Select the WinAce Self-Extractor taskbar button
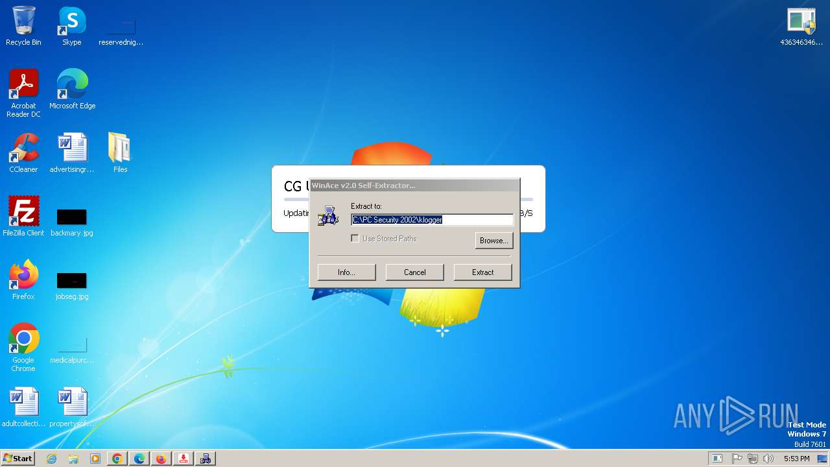Viewport: 830px width, 467px height. click(206, 459)
